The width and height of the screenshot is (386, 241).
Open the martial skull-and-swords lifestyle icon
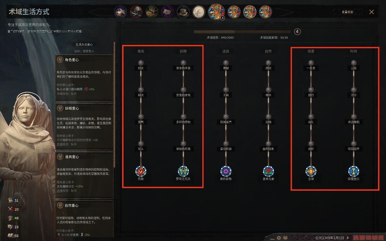136,12
